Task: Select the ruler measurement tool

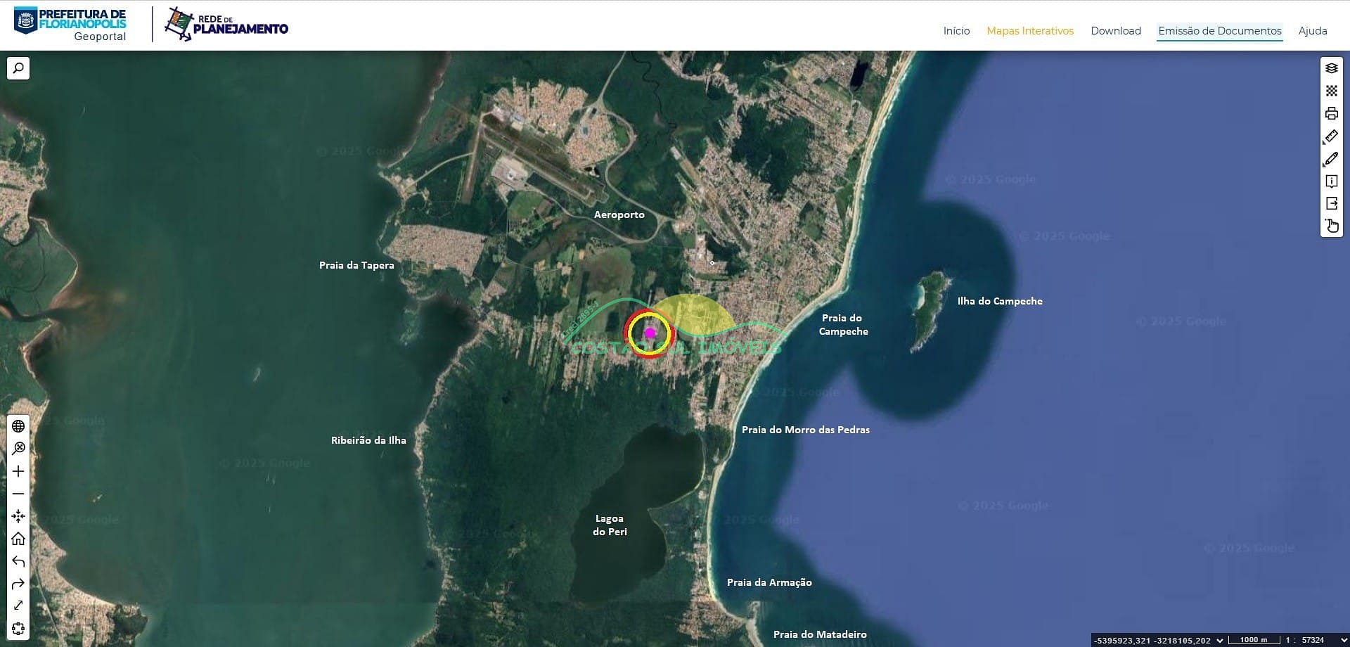Action: point(1331,136)
